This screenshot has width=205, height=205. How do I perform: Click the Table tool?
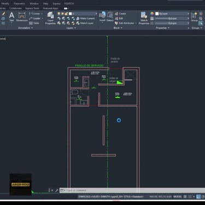[34, 23]
